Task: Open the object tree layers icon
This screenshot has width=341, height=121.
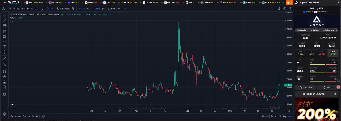Action: (5, 114)
